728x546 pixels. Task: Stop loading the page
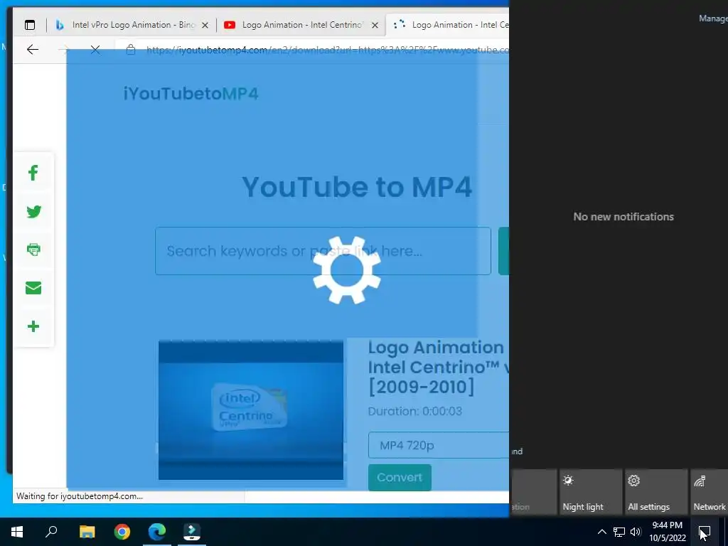[95, 50]
